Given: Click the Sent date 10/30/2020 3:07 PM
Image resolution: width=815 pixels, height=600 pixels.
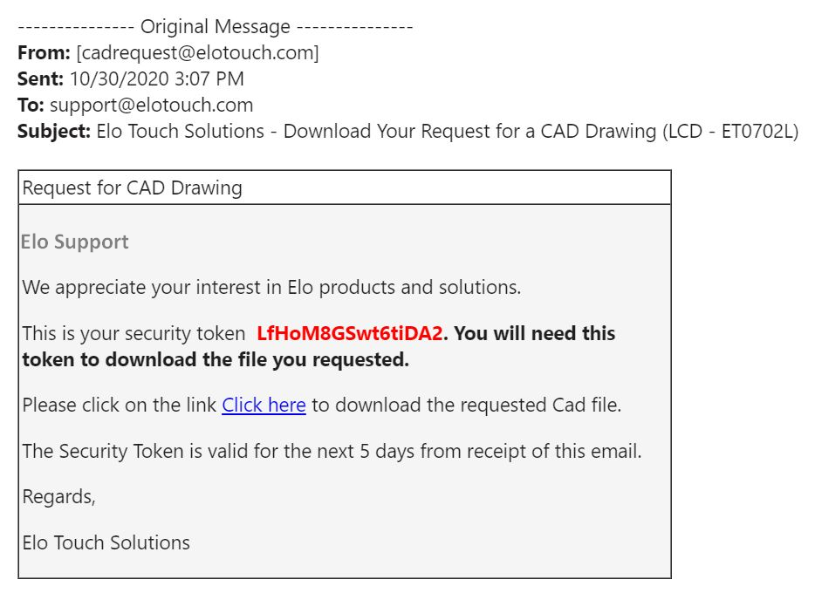Looking at the screenshot, I should pyautogui.click(x=156, y=79).
